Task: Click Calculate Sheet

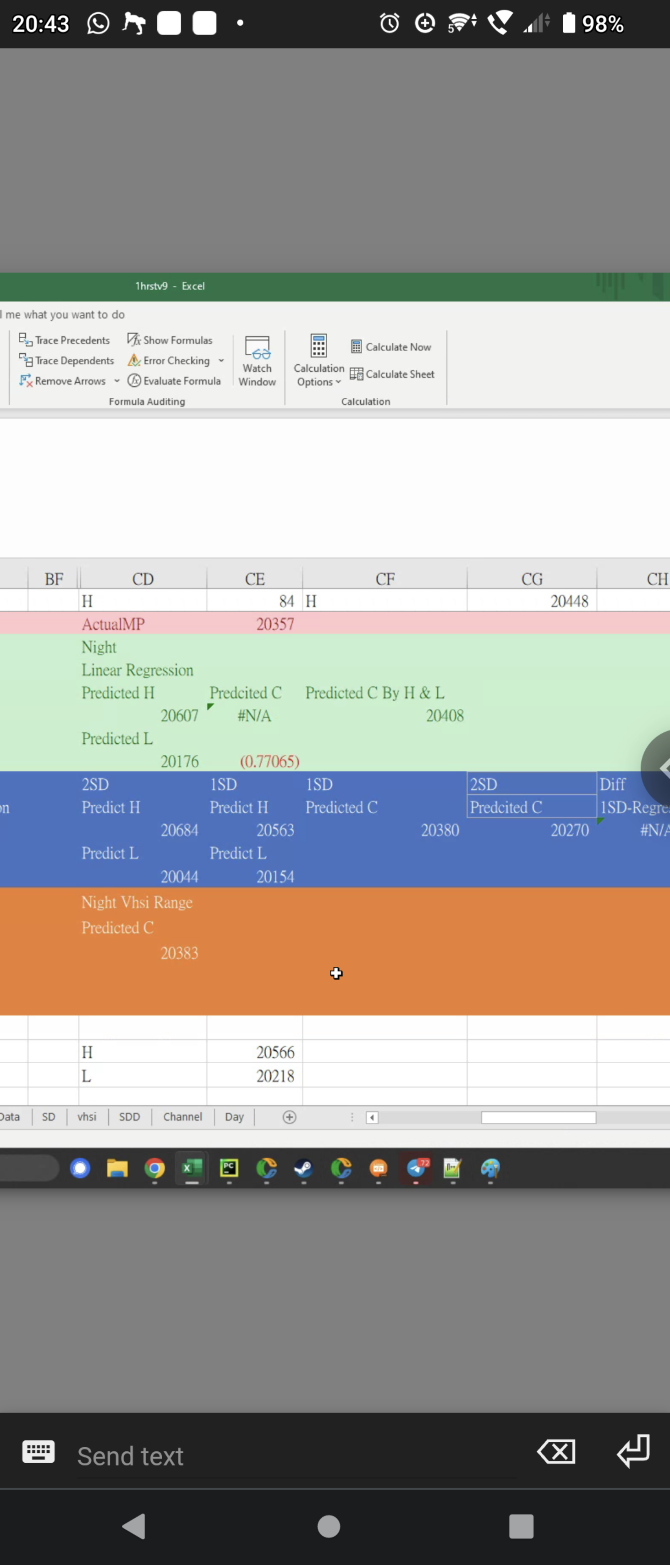Action: pos(392,374)
